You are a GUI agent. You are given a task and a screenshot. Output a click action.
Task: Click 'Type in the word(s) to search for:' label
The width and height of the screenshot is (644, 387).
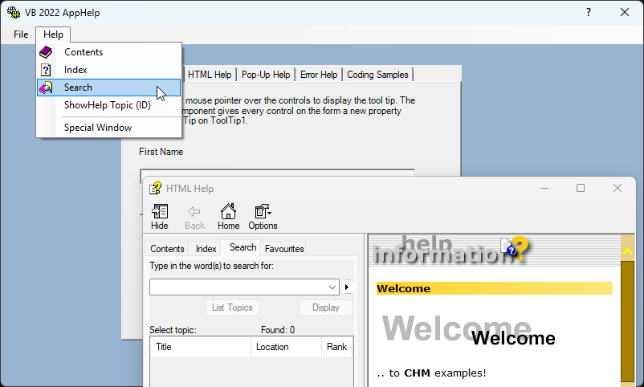(x=211, y=266)
